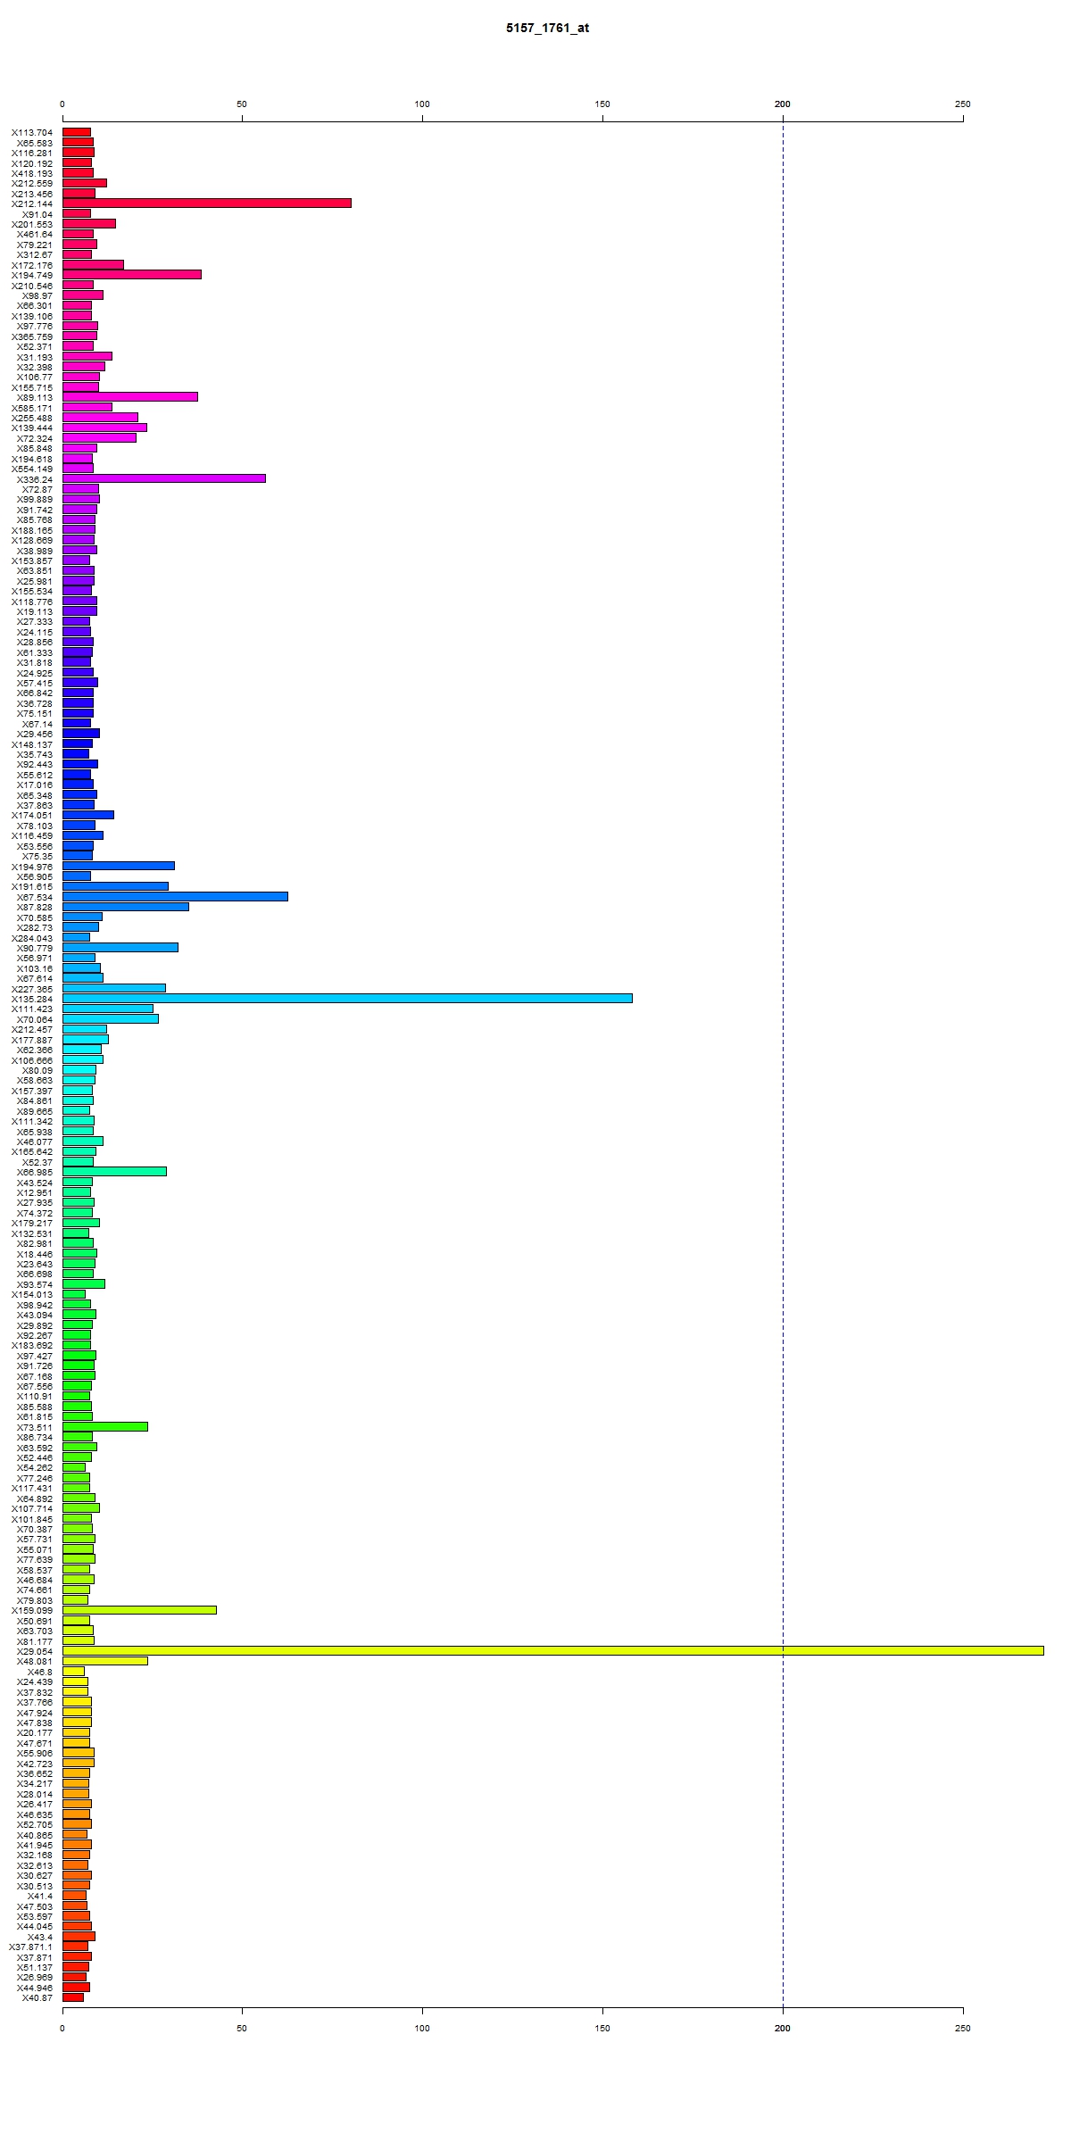Screen dimensions: 1071x2142
Task: Click the blue bar for X194.976
Action: coord(119,866)
